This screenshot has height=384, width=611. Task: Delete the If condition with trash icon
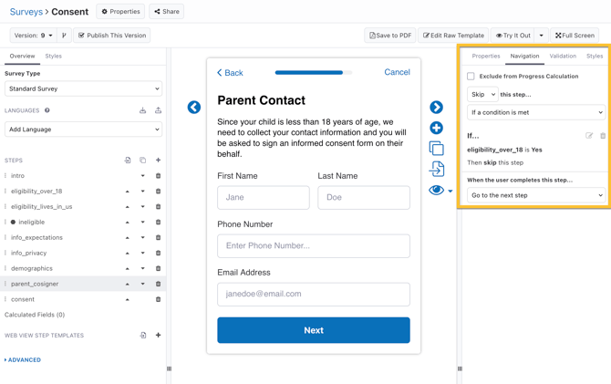[603, 136]
